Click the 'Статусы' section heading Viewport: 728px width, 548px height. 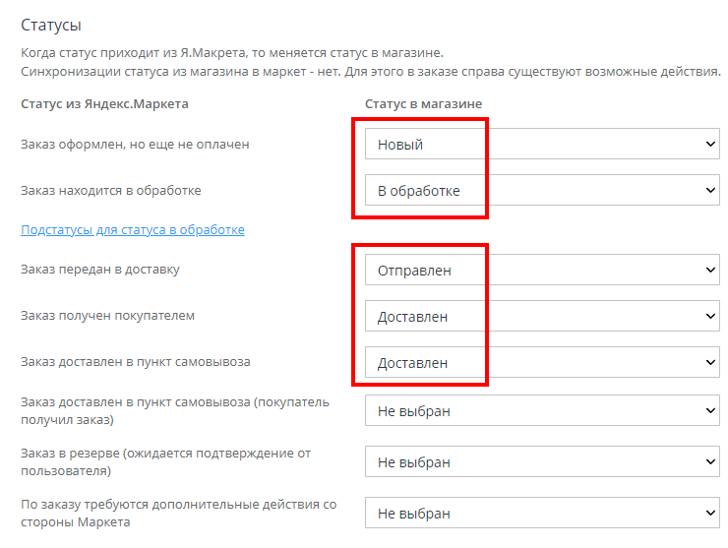tap(51, 24)
